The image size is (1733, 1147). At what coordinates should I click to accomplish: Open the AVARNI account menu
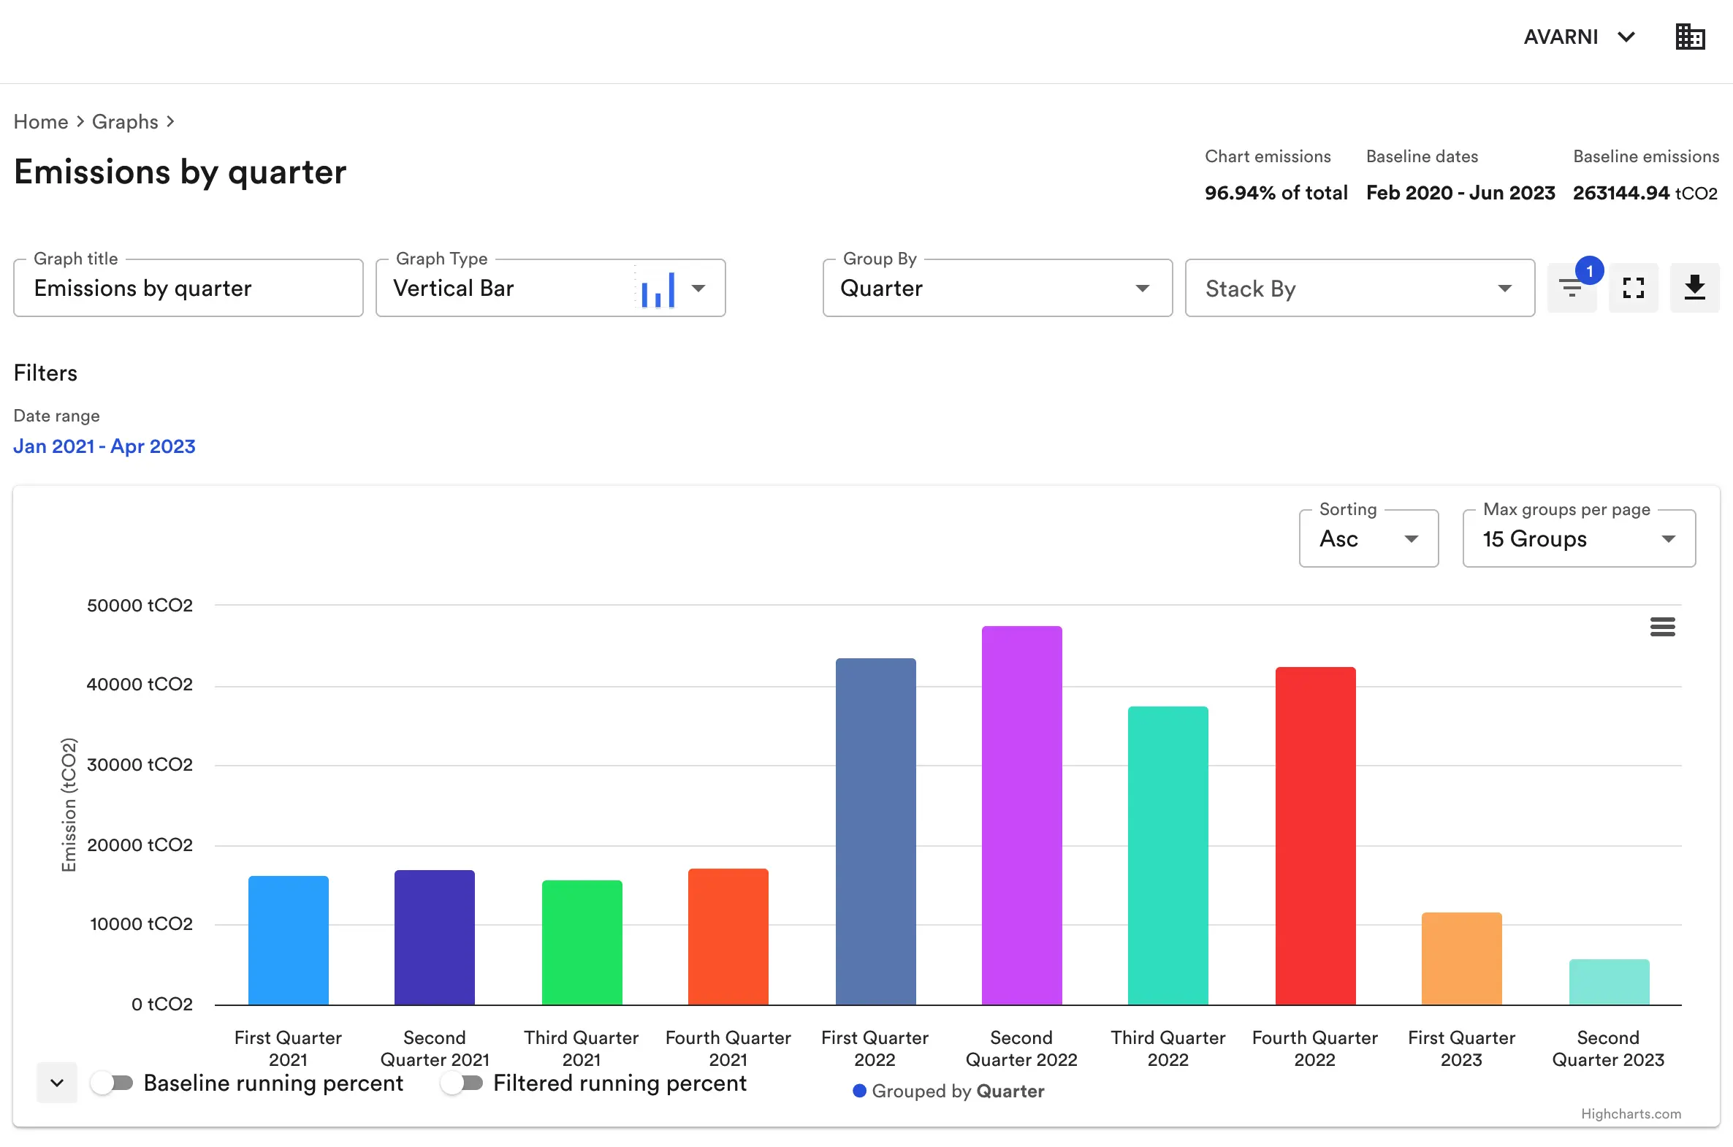(1580, 36)
